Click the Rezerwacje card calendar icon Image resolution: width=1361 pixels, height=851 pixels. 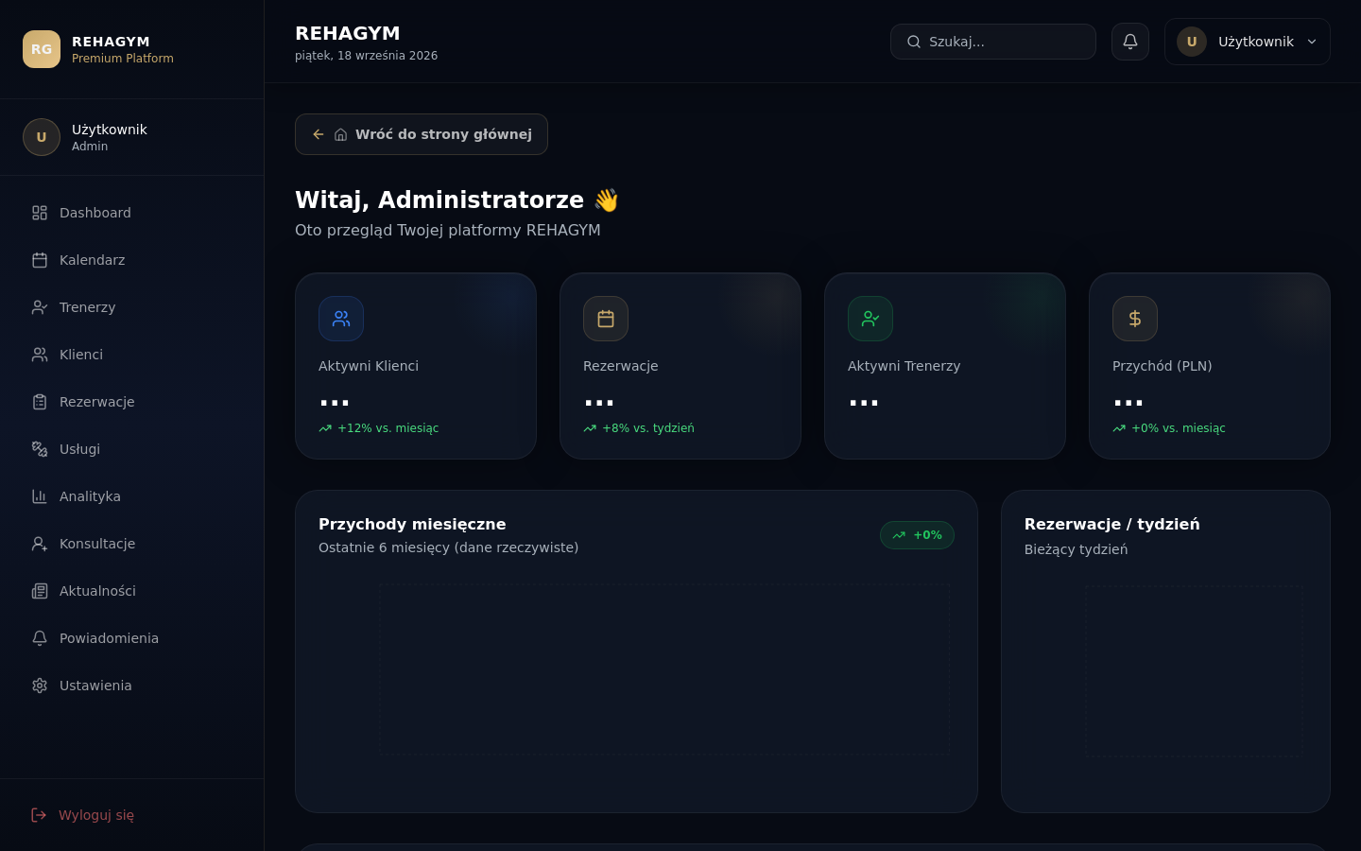pos(606,319)
